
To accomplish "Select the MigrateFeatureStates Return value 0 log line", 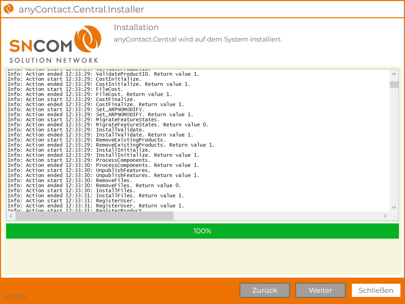I will (x=108, y=125).
